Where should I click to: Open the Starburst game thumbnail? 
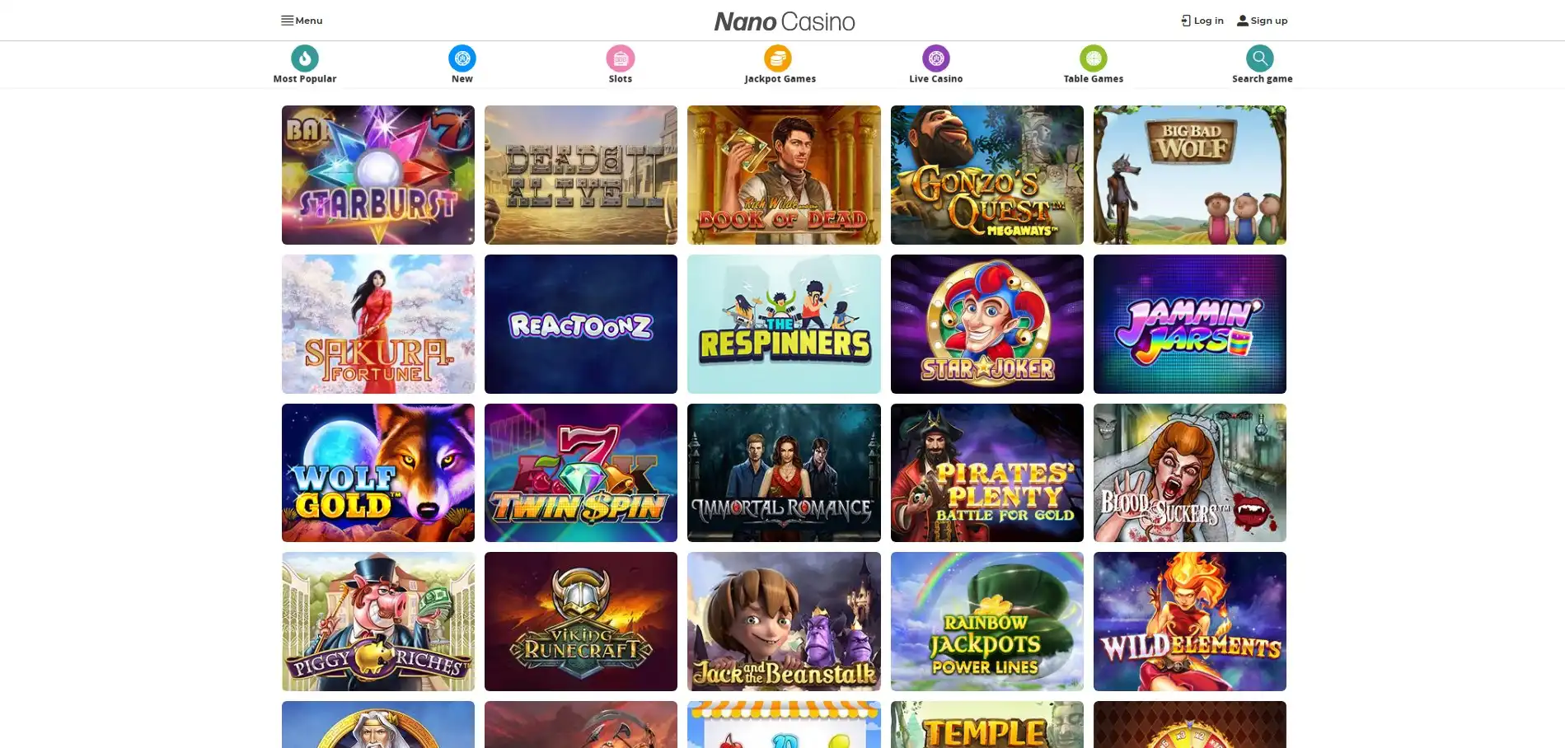pyautogui.click(x=378, y=175)
